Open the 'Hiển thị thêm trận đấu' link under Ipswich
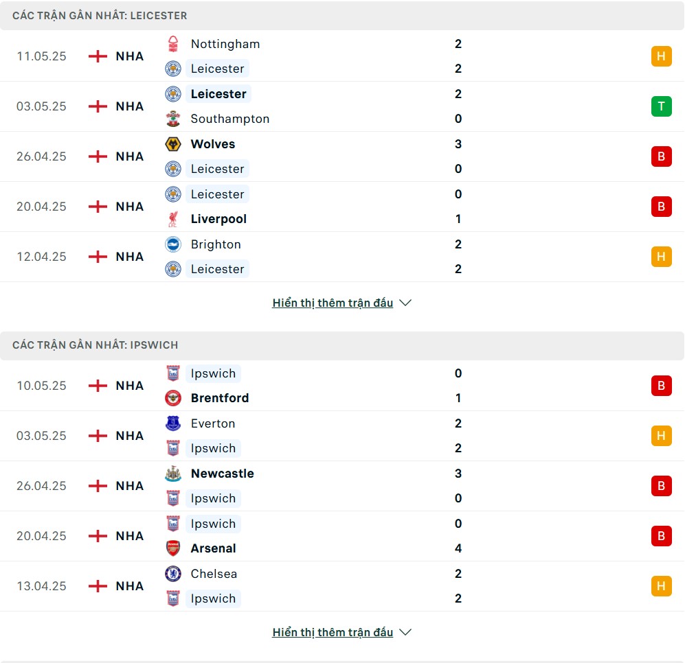The width and height of the screenshot is (685, 663). coord(333,632)
